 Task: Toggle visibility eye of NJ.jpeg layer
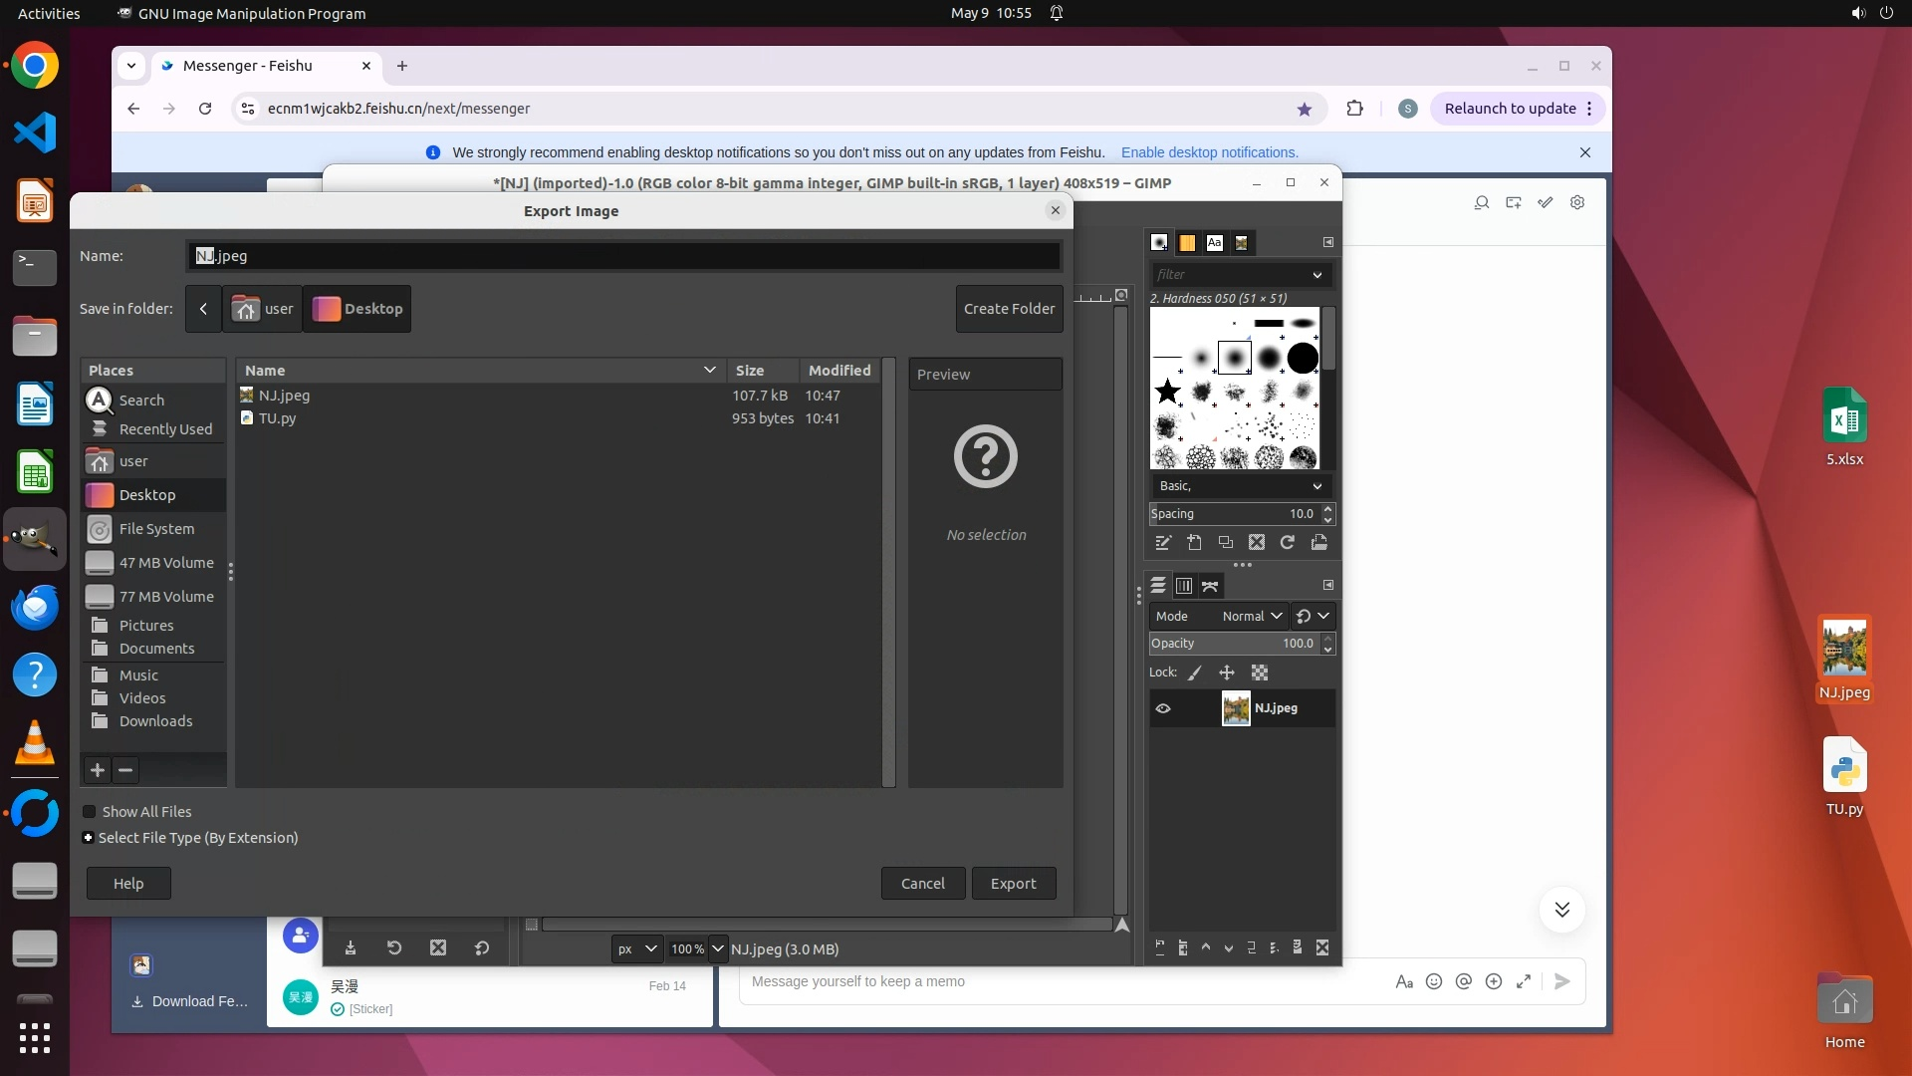tap(1163, 709)
